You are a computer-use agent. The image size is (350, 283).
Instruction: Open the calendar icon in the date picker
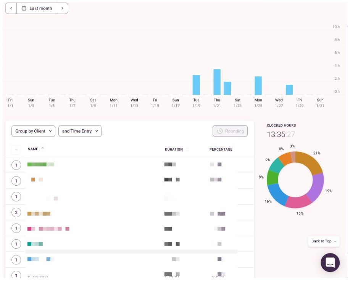coord(24,8)
